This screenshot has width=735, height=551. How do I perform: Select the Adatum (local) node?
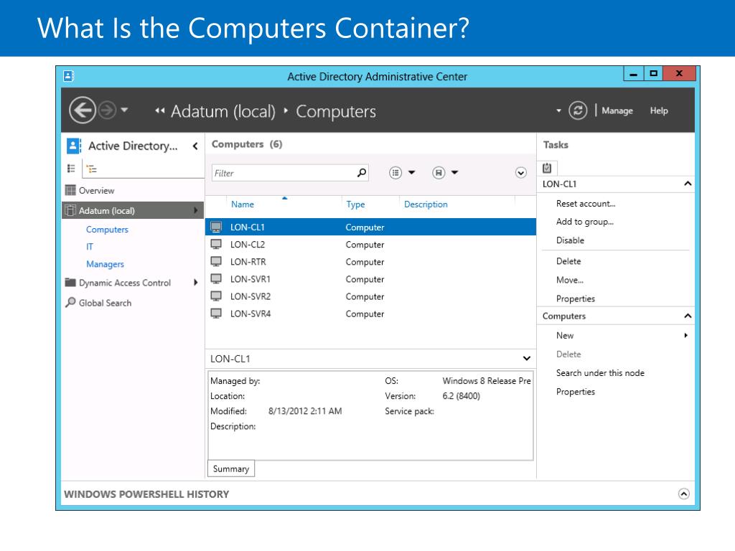[133, 210]
